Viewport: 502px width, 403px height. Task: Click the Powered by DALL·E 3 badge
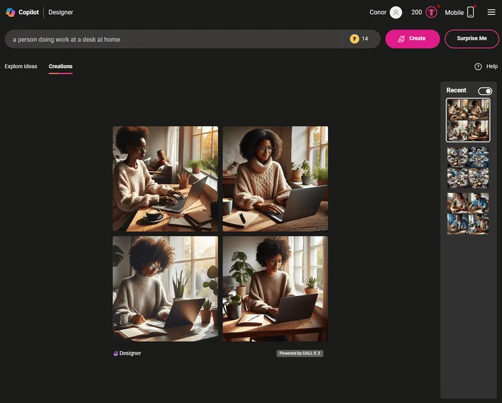pyautogui.click(x=300, y=353)
